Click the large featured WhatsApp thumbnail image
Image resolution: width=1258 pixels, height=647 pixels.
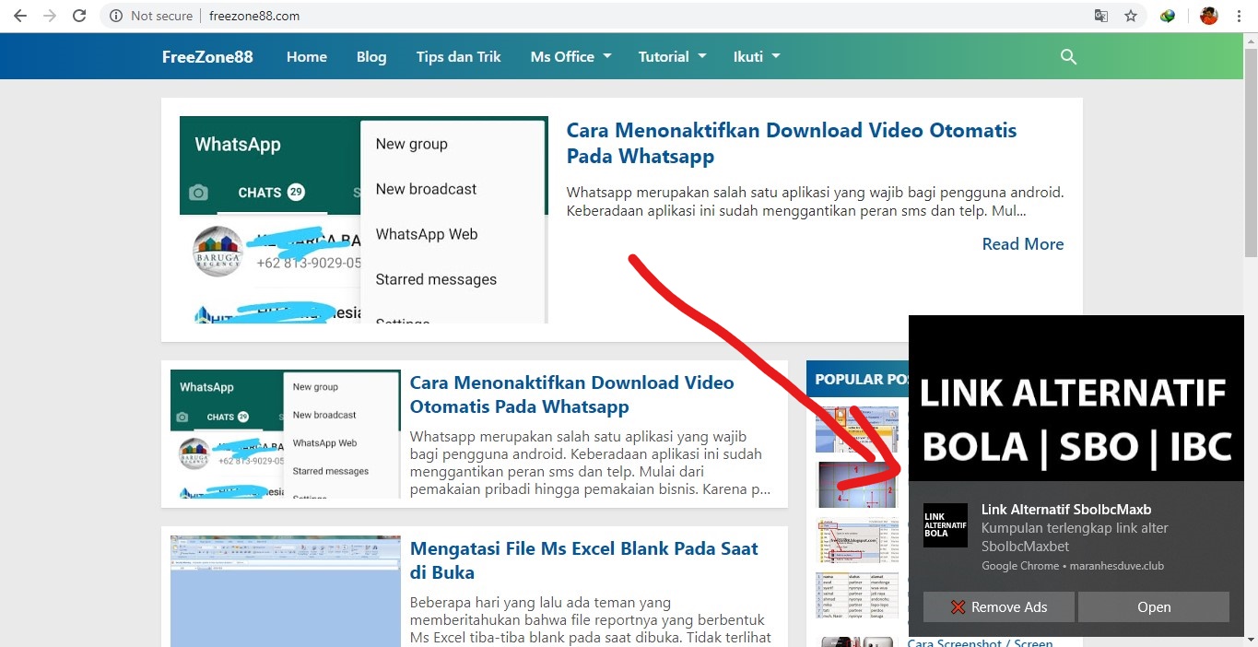coord(364,219)
